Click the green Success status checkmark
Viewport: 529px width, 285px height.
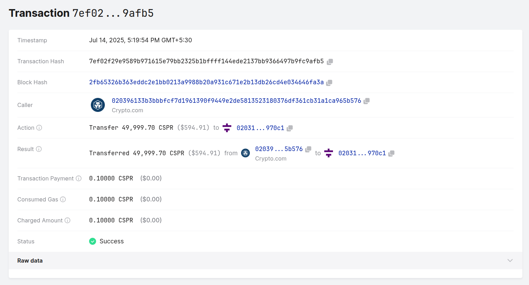pyautogui.click(x=93, y=241)
